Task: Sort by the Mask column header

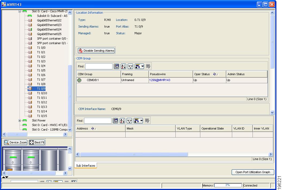Action: point(150,128)
